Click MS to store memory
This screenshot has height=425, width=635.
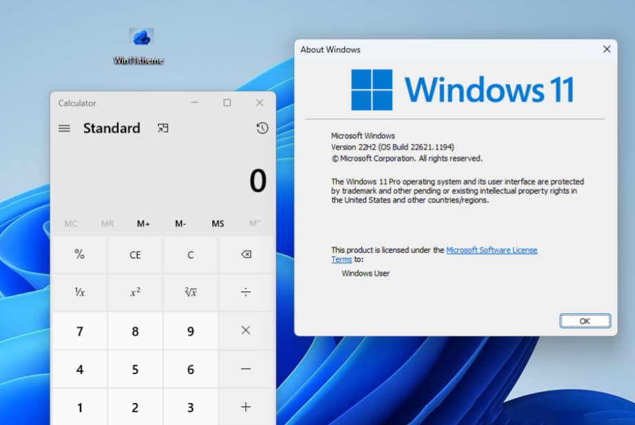pyautogui.click(x=218, y=223)
